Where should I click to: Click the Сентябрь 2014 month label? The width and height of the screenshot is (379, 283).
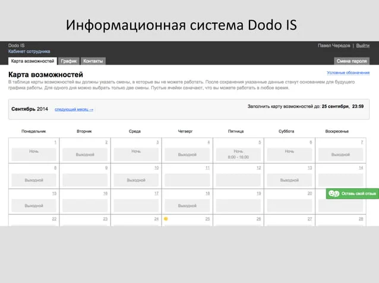30,109
